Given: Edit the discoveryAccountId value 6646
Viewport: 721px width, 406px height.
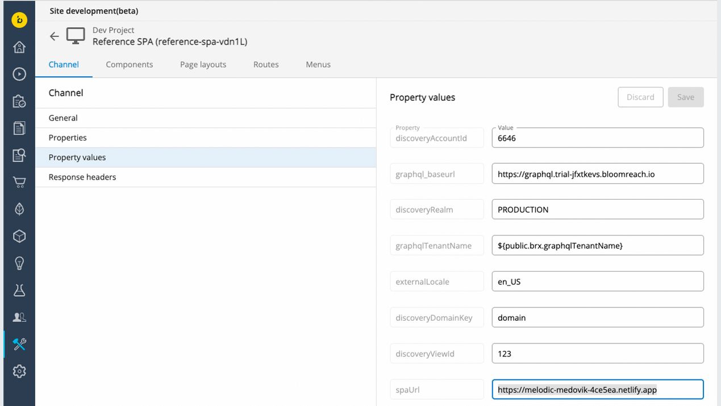Looking at the screenshot, I should tap(598, 138).
